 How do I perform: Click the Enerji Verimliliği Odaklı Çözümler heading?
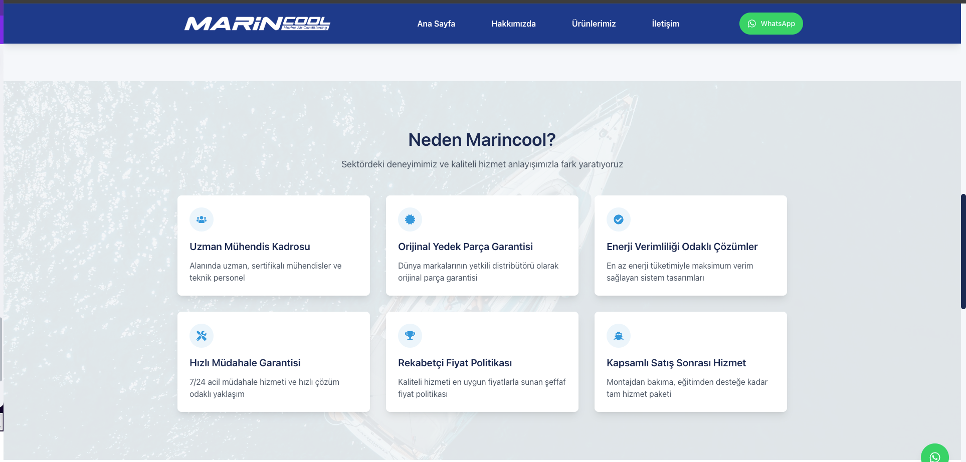[x=682, y=247]
